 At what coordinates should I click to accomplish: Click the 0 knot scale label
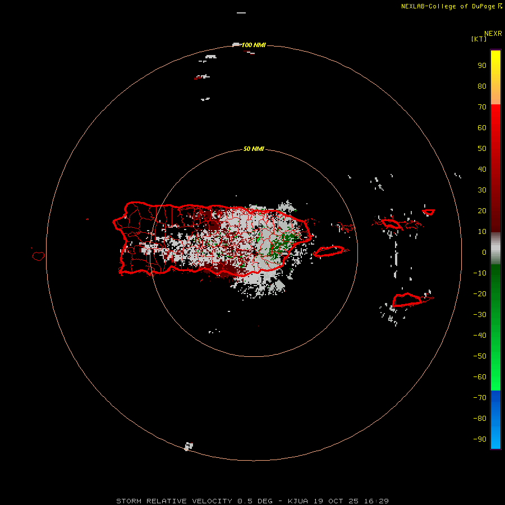click(484, 252)
